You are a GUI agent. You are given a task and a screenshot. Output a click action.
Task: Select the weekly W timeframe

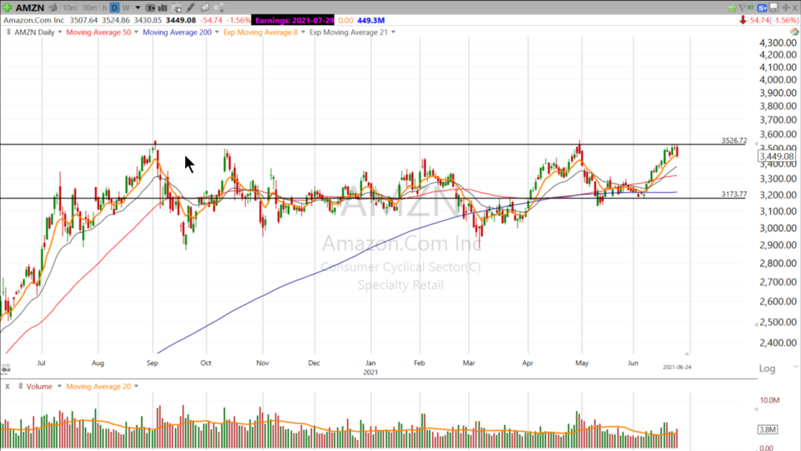[x=126, y=8]
